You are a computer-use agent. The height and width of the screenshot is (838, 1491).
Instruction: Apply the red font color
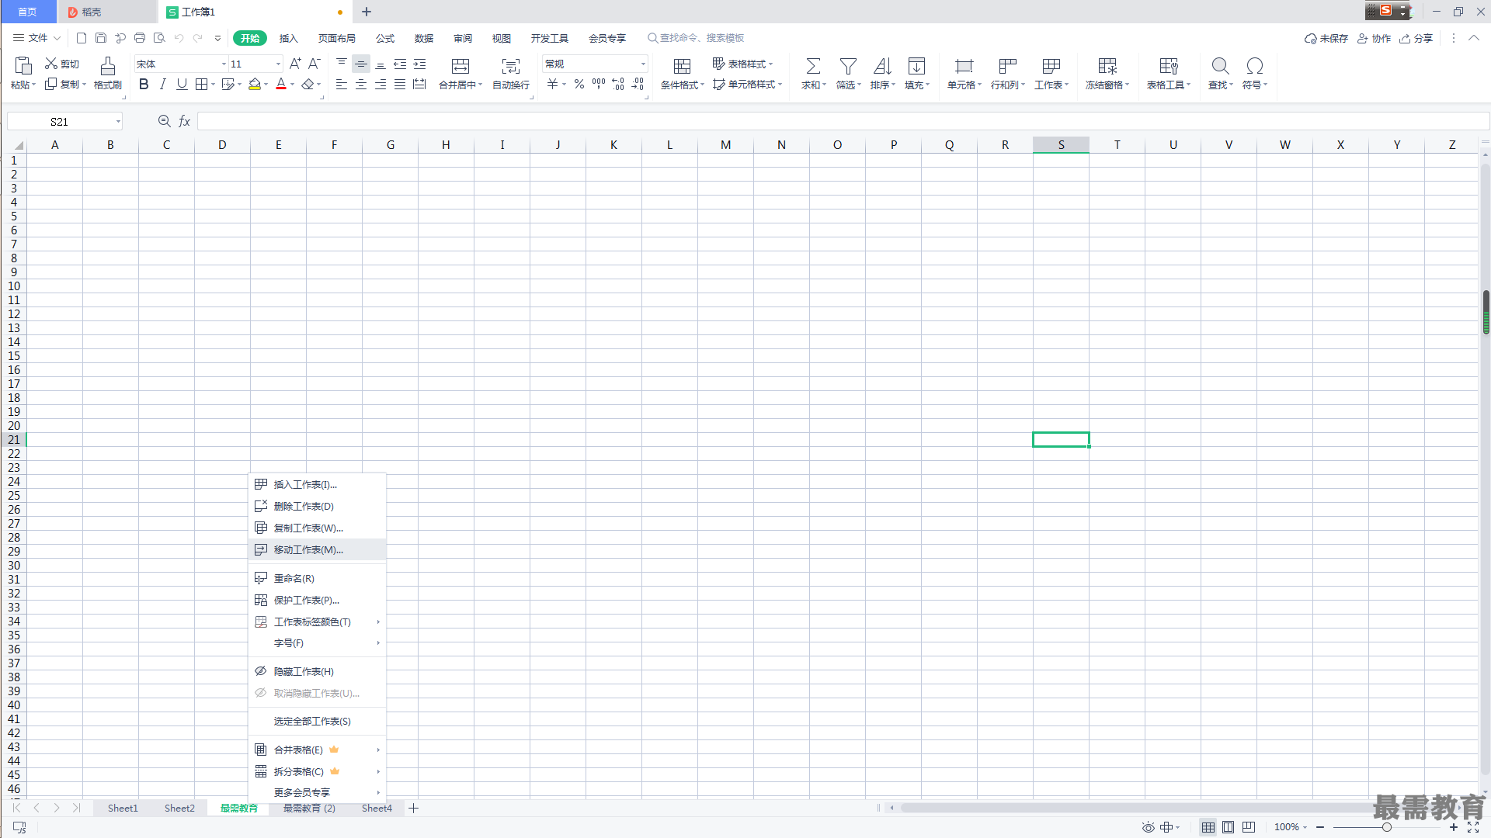tap(281, 85)
